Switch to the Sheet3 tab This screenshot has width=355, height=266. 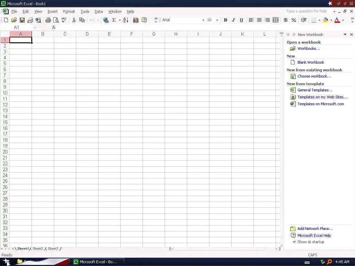(53, 249)
